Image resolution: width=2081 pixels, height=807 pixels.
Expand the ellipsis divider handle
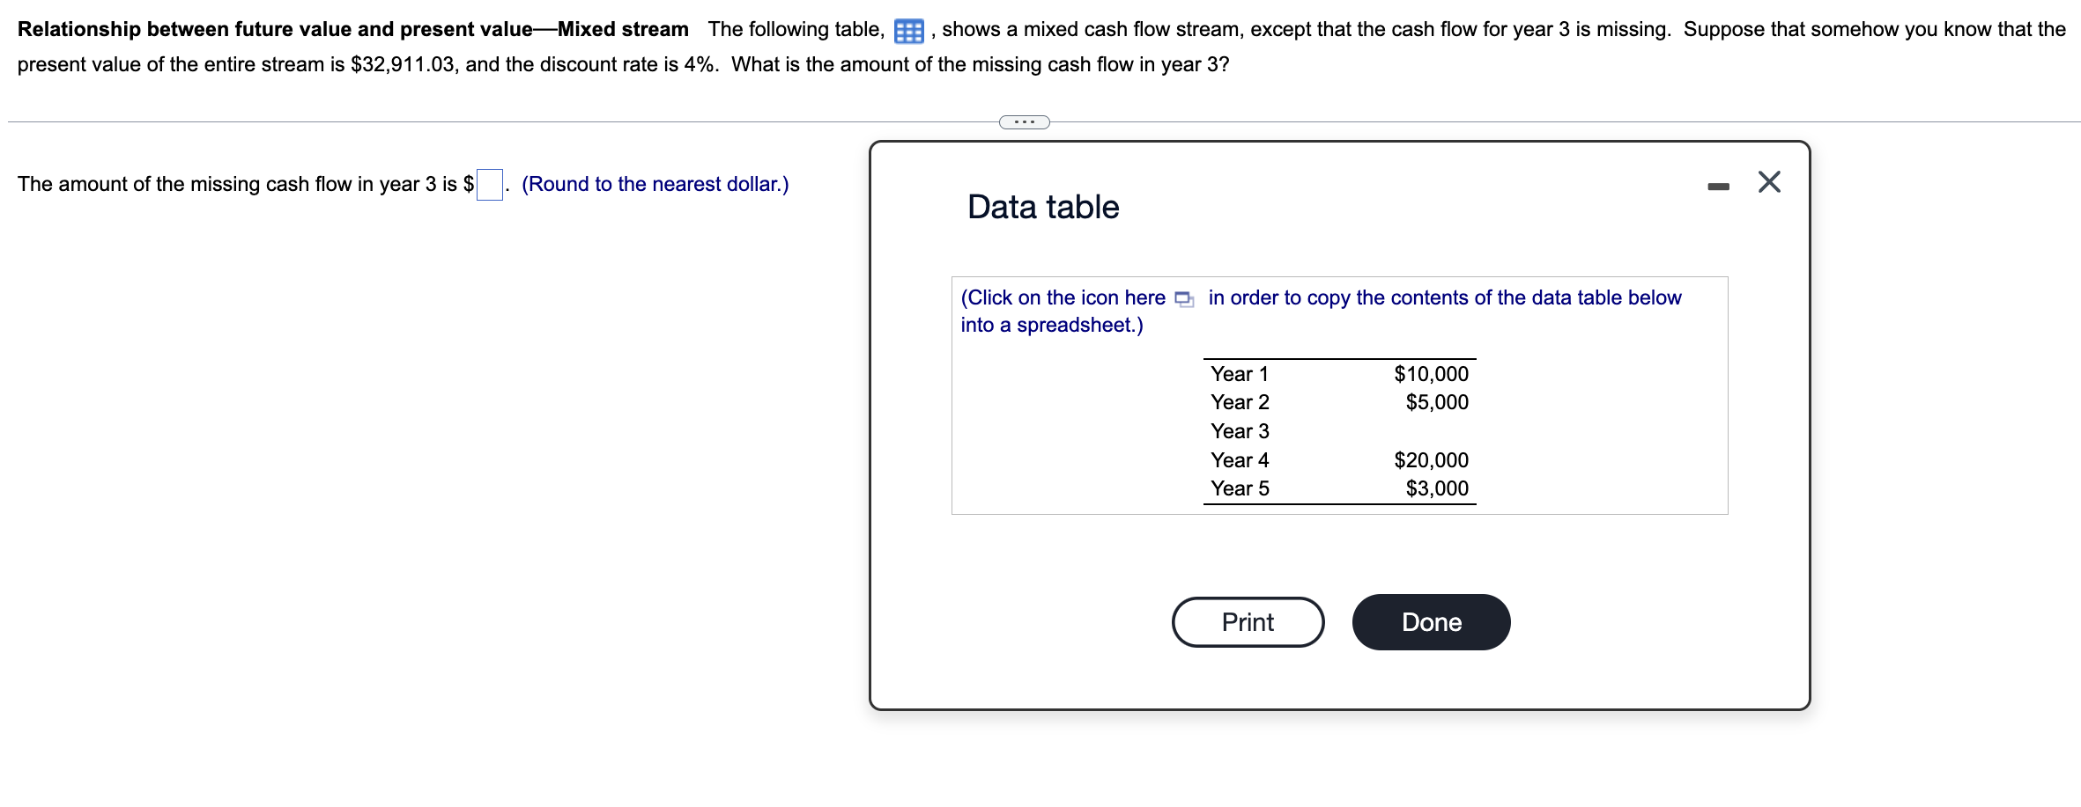click(x=1024, y=122)
